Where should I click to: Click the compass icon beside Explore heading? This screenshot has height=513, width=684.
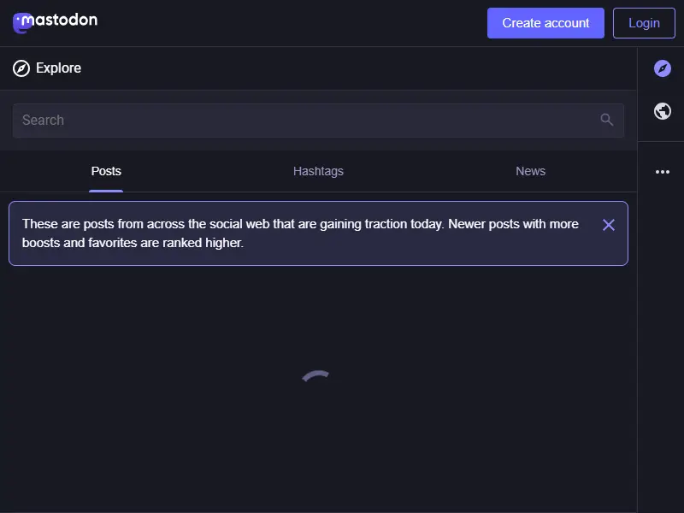[x=21, y=68]
